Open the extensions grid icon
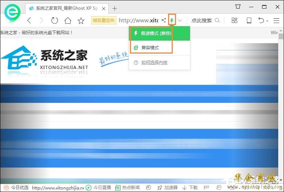The image size is (284, 192). pos(234,20)
